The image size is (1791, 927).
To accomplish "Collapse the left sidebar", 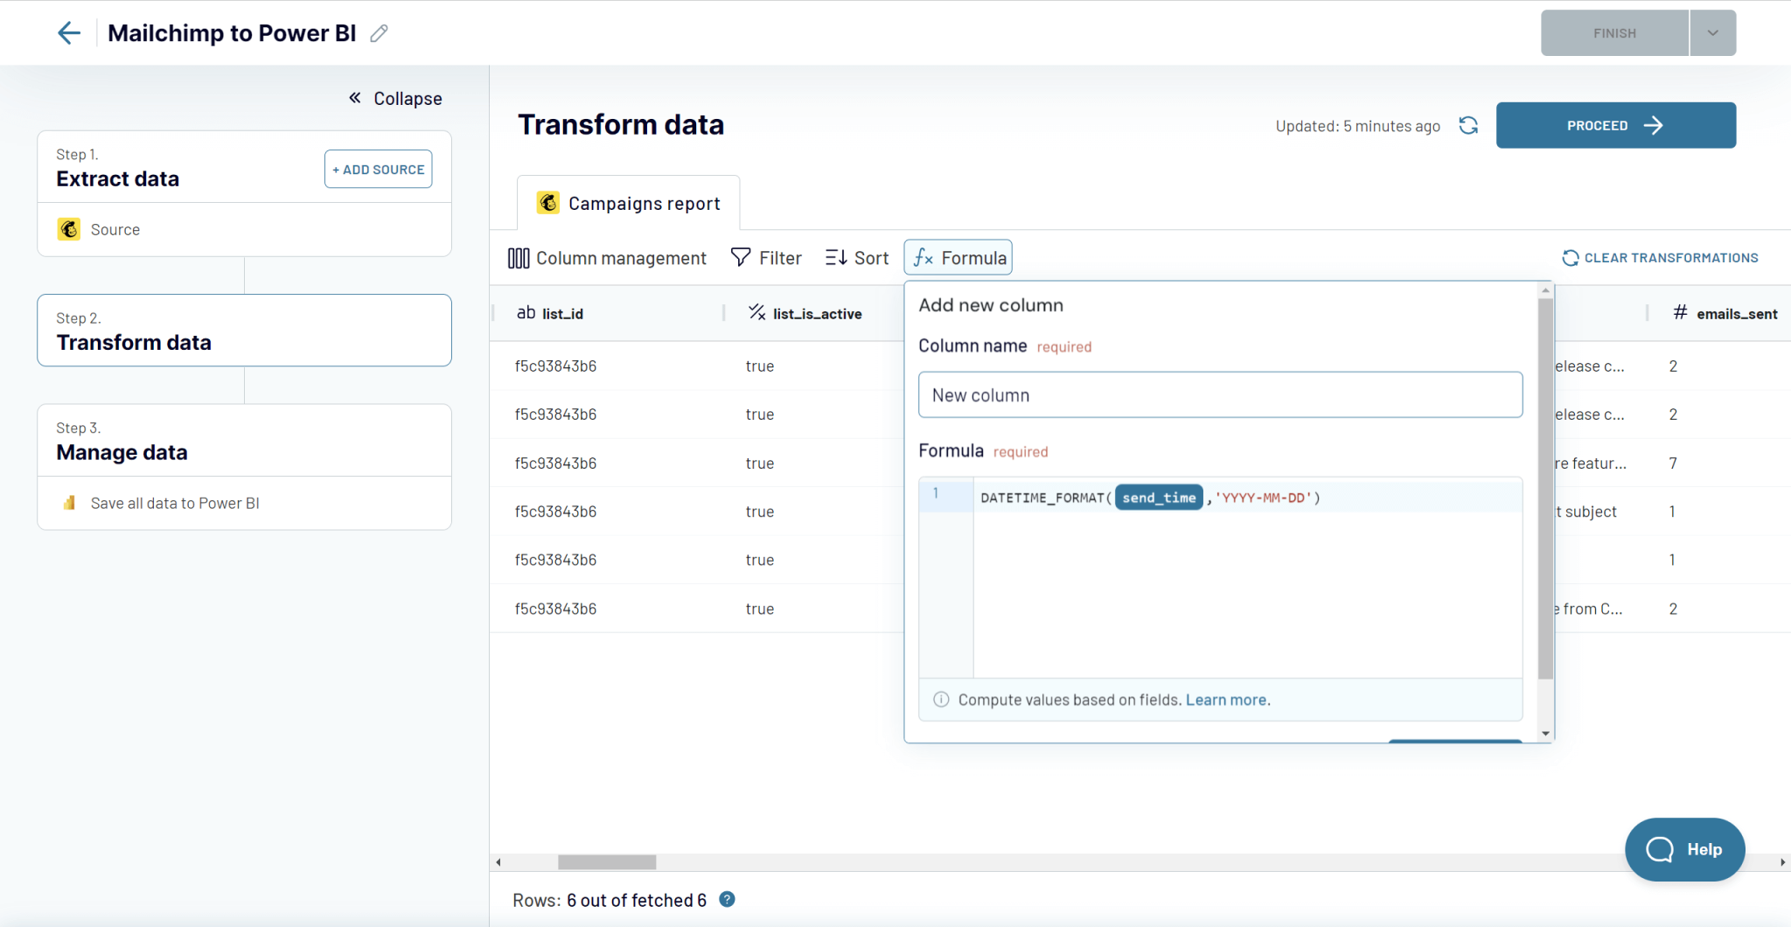I will (x=394, y=98).
